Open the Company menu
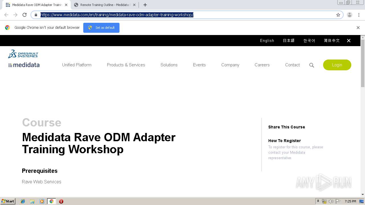365x205 pixels. [x=230, y=65]
